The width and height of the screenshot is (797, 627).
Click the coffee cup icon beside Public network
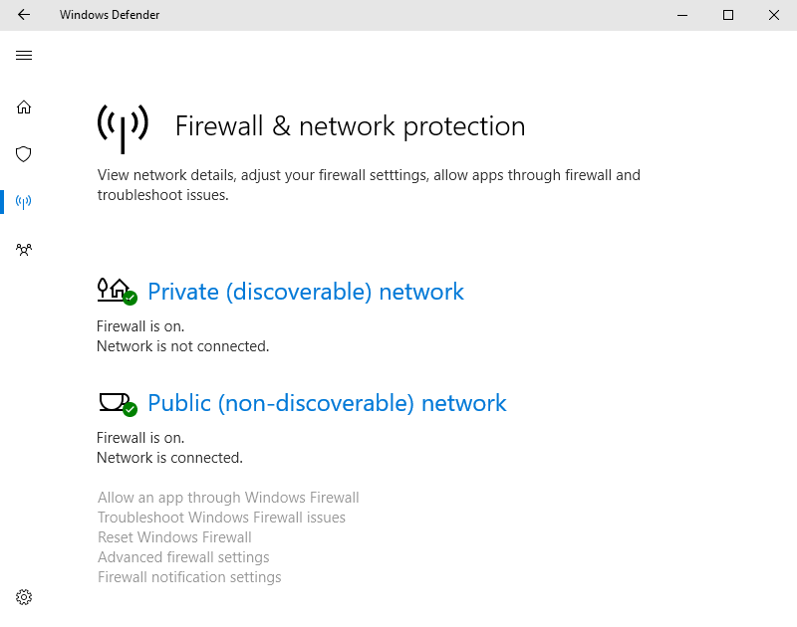tap(113, 400)
